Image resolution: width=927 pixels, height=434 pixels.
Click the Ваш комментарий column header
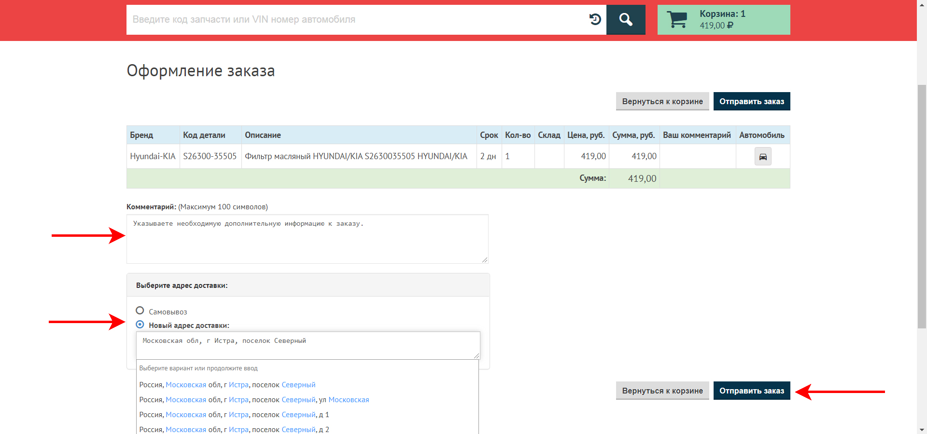[697, 135]
